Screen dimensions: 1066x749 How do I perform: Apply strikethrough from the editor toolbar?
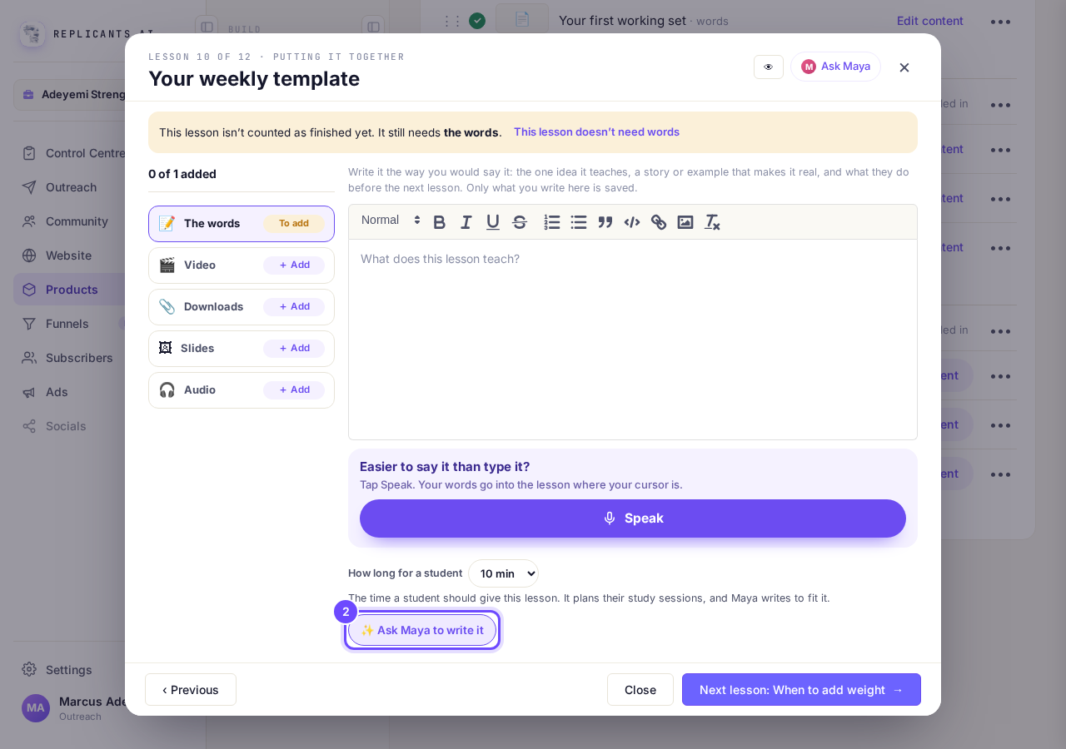520,222
